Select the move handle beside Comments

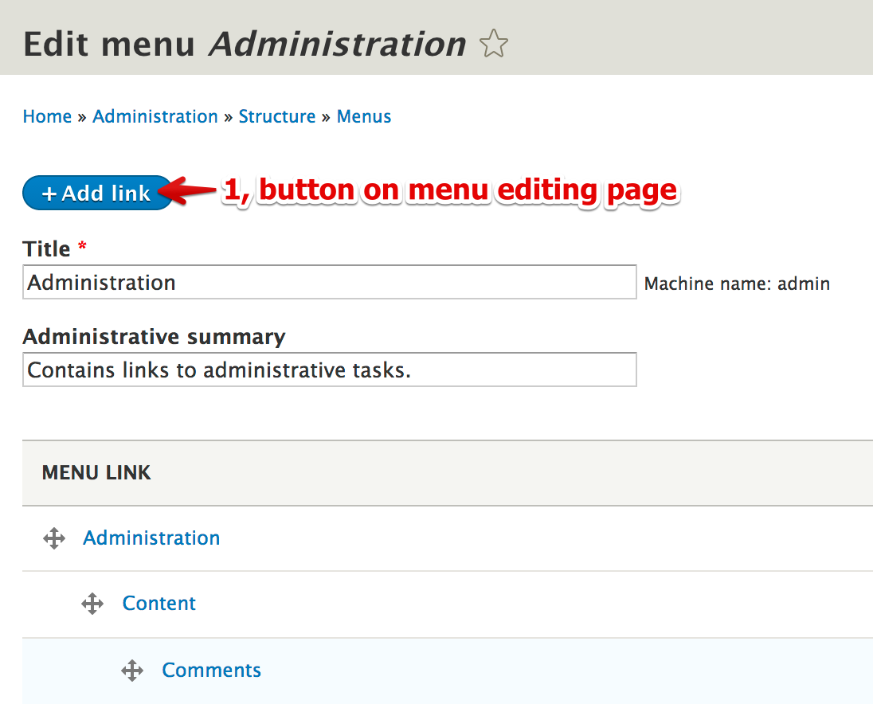tap(132, 671)
